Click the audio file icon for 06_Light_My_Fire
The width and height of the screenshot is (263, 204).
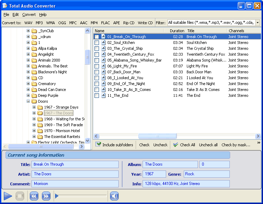[x=103, y=66]
